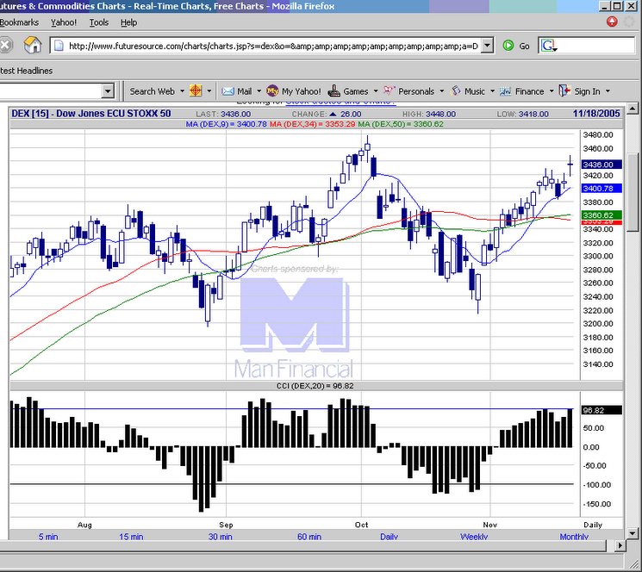This screenshot has height=572, width=642.
Task: Expand the Search Web dropdown arrow
Action: (182, 91)
